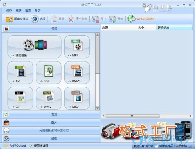Click the 耗时 : 00:00:00 elapsed timer
The width and height of the screenshot is (195, 149).
point(143,146)
